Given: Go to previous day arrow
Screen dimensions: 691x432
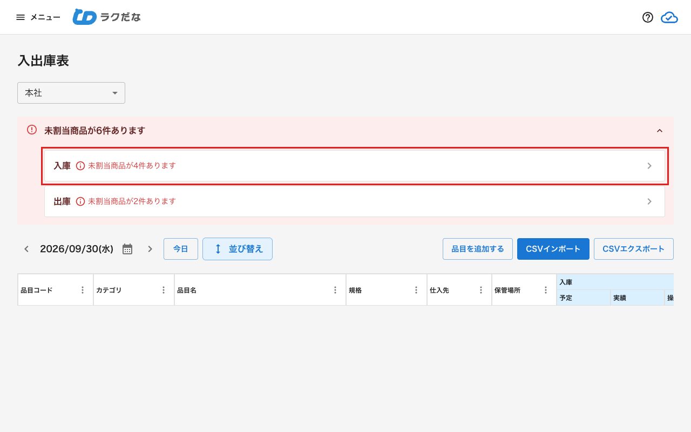Looking at the screenshot, I should (26, 249).
